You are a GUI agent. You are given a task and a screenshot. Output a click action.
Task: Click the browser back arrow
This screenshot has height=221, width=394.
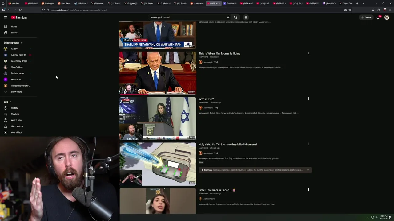pyautogui.click(x=9, y=10)
